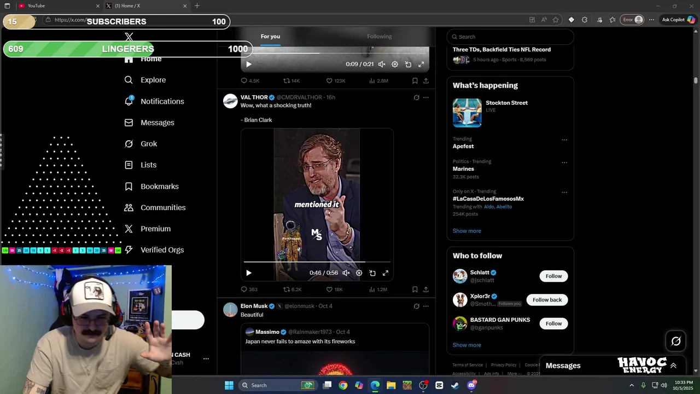Open more options for Apefest trend
Image resolution: width=700 pixels, height=394 pixels.
point(564,140)
